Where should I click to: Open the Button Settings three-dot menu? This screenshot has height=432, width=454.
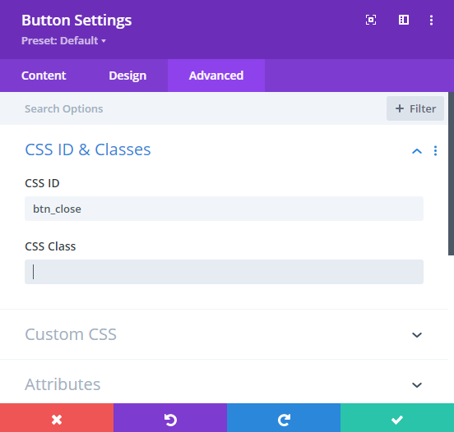pos(432,21)
